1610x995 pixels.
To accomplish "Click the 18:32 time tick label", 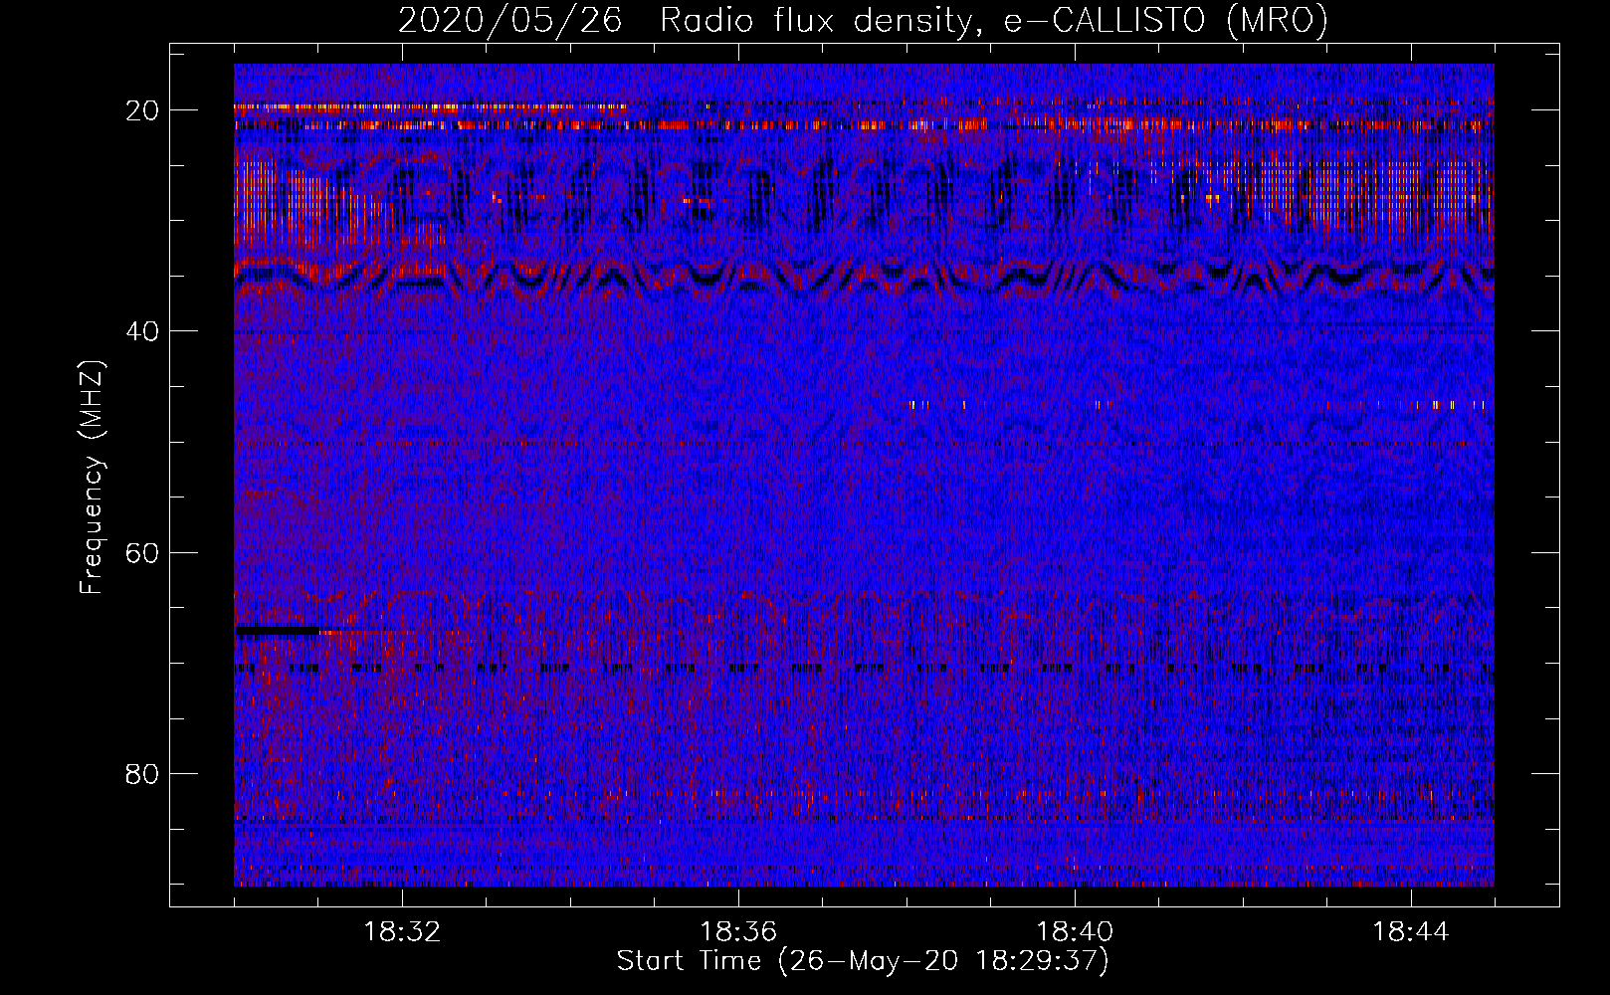I will coord(402,932).
